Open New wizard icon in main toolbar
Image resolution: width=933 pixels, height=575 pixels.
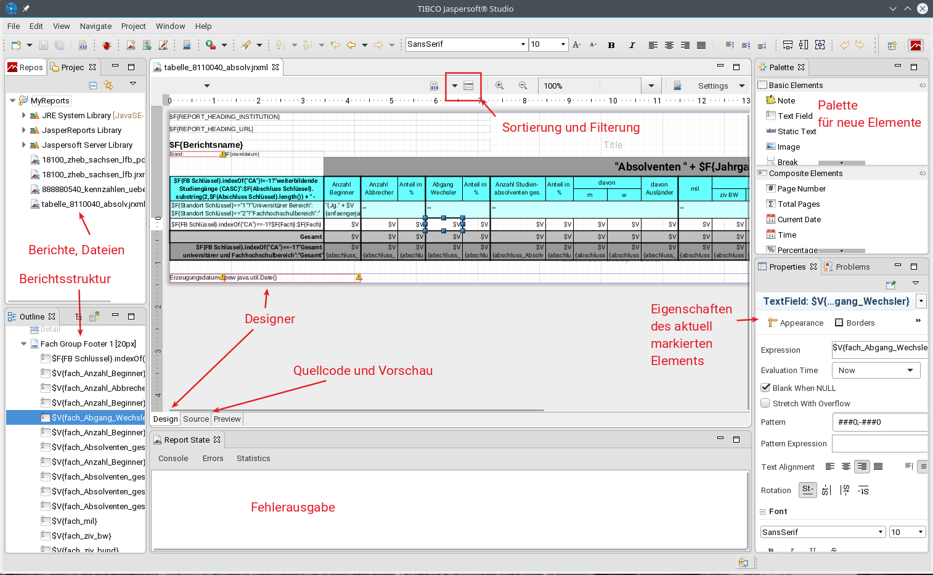17,45
